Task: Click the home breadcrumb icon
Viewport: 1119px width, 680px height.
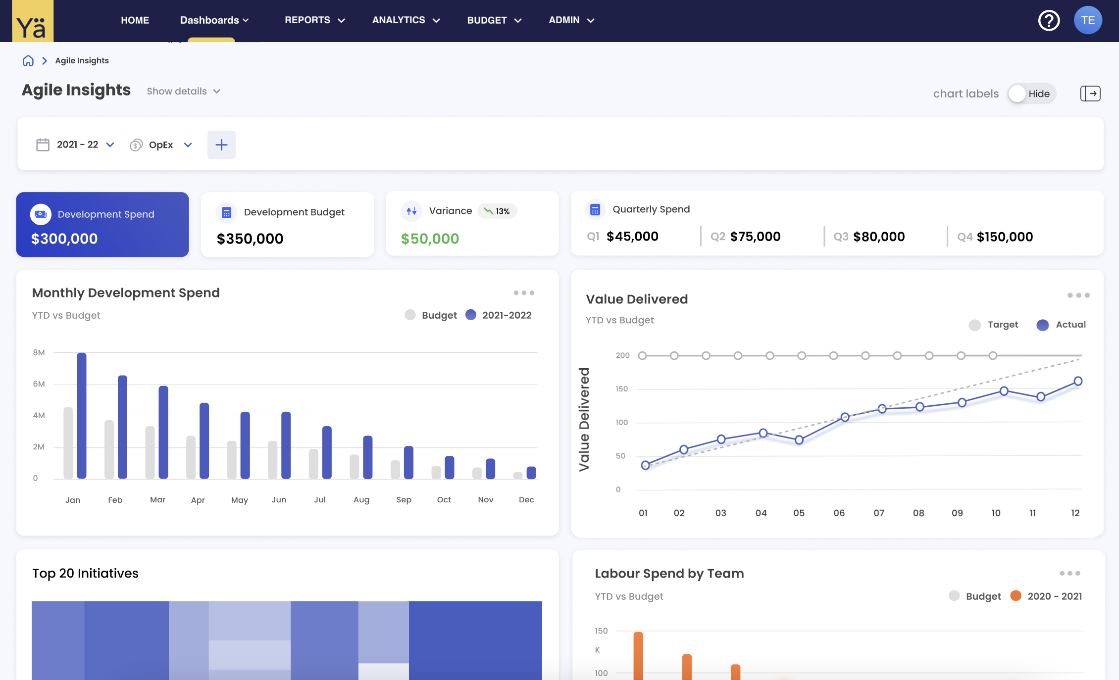Action: tap(28, 60)
